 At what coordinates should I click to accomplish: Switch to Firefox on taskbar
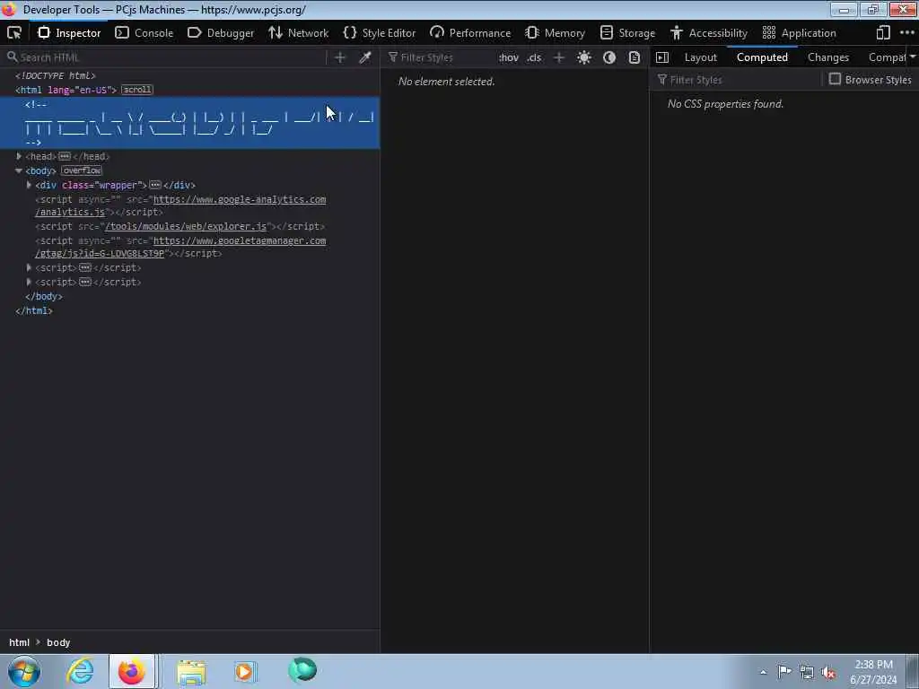(x=131, y=671)
